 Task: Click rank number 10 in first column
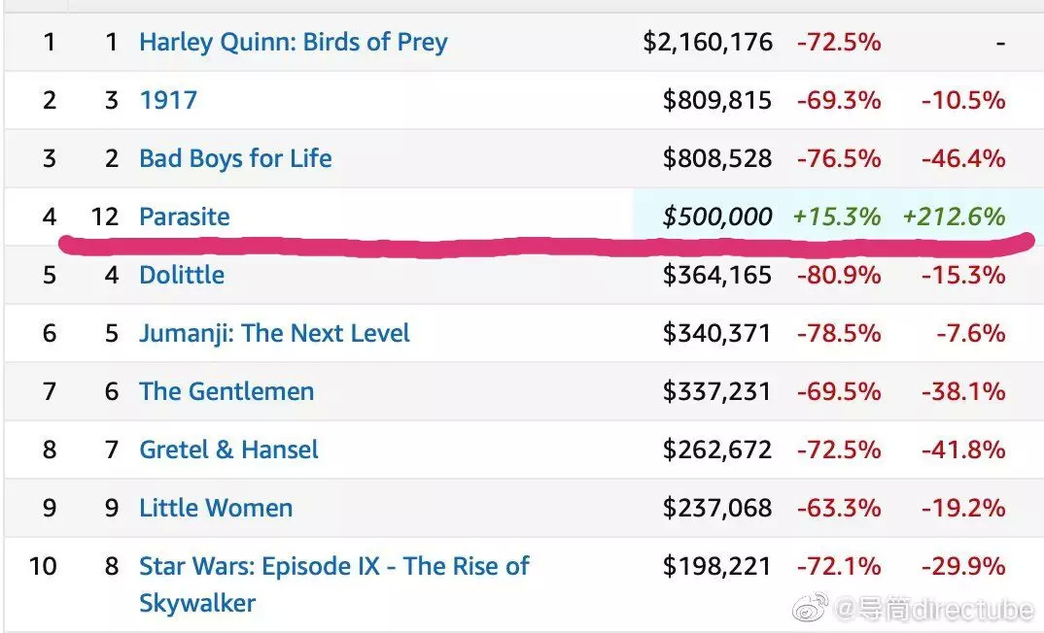pos(43,566)
